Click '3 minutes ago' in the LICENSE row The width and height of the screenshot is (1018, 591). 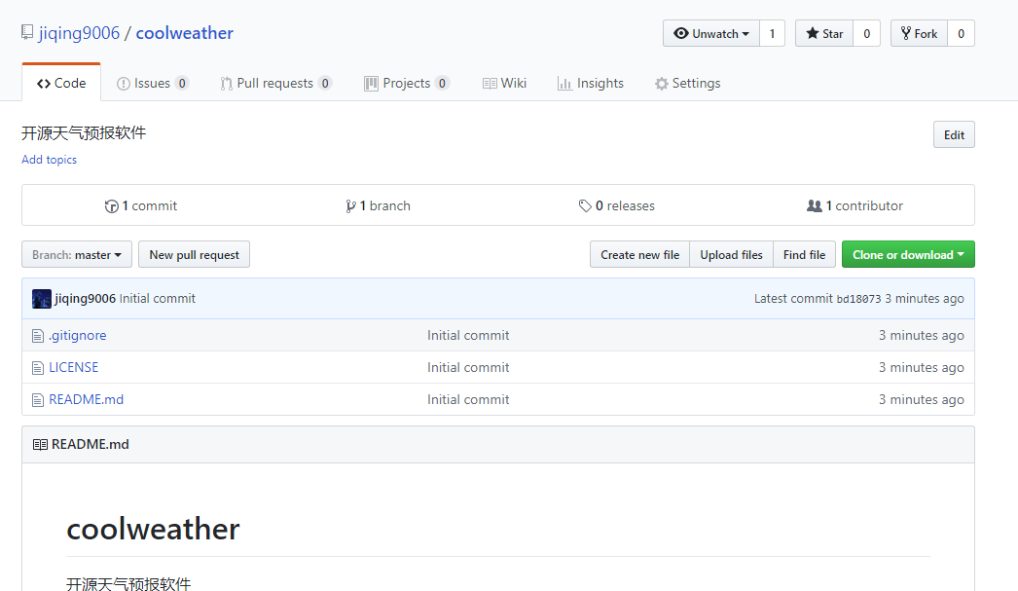tap(922, 368)
